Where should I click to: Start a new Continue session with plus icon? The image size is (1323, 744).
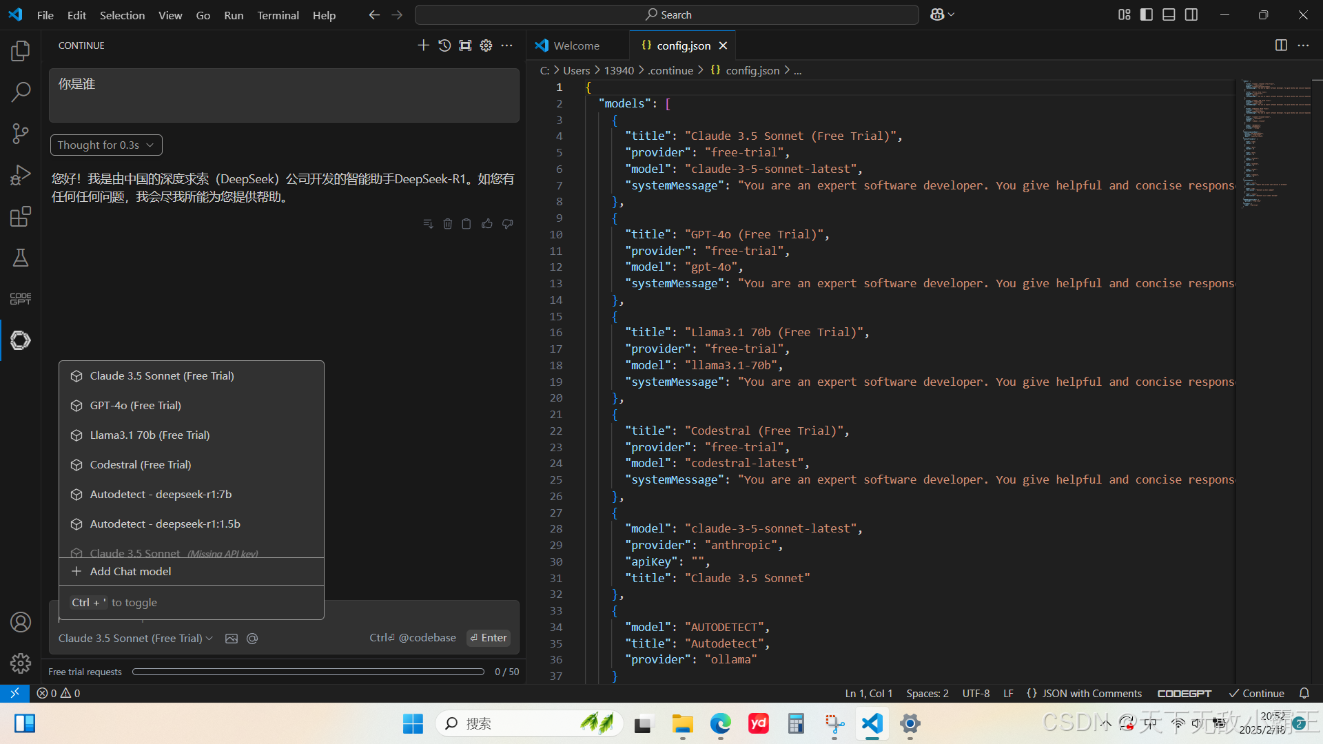point(423,45)
